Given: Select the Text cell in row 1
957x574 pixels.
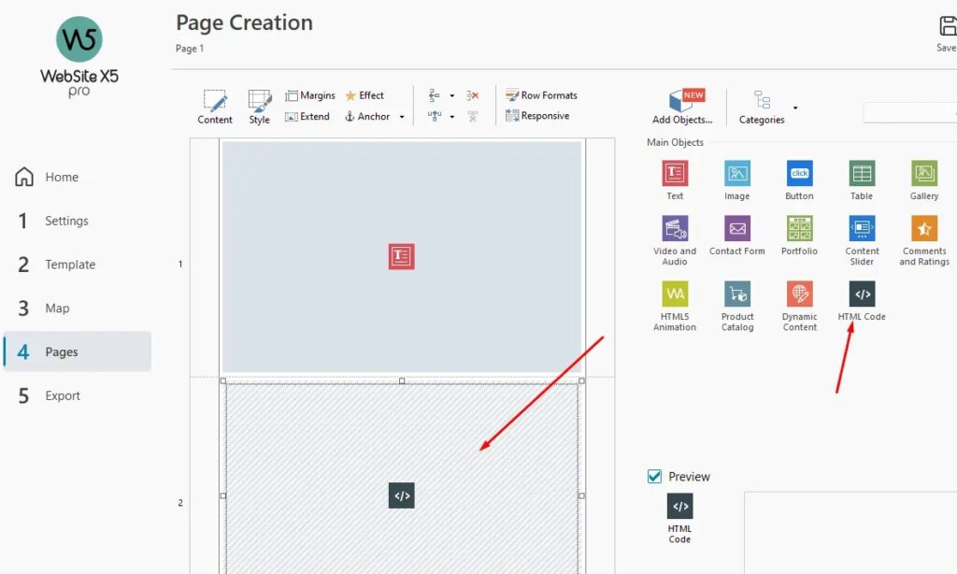Looking at the screenshot, I should point(402,256).
